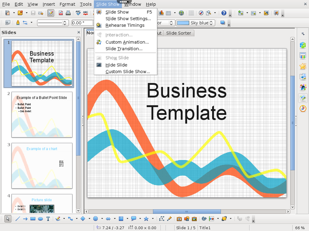This screenshot has height=231, width=309.
Task: Toggle Edit File mode button
Action: [x=51, y=13]
